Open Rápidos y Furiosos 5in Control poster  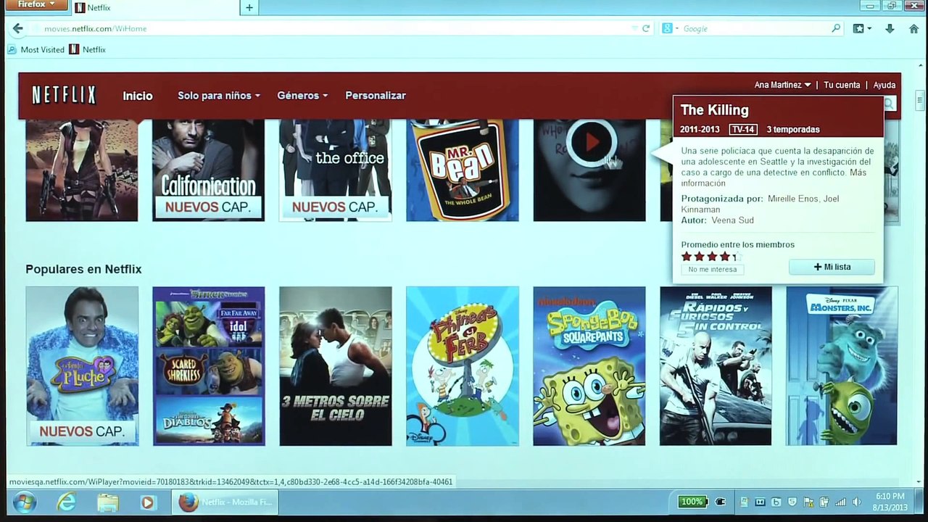(x=716, y=366)
